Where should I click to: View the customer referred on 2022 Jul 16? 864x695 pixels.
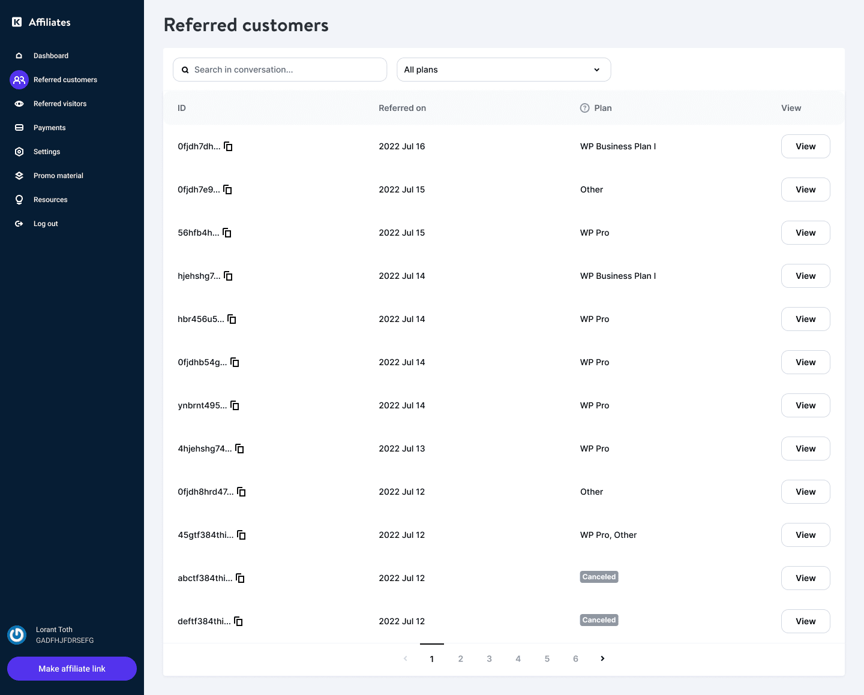click(x=805, y=146)
